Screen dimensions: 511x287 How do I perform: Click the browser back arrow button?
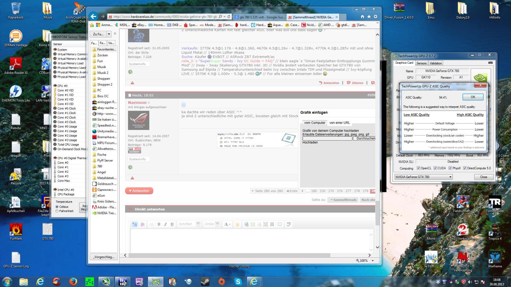click(93, 16)
